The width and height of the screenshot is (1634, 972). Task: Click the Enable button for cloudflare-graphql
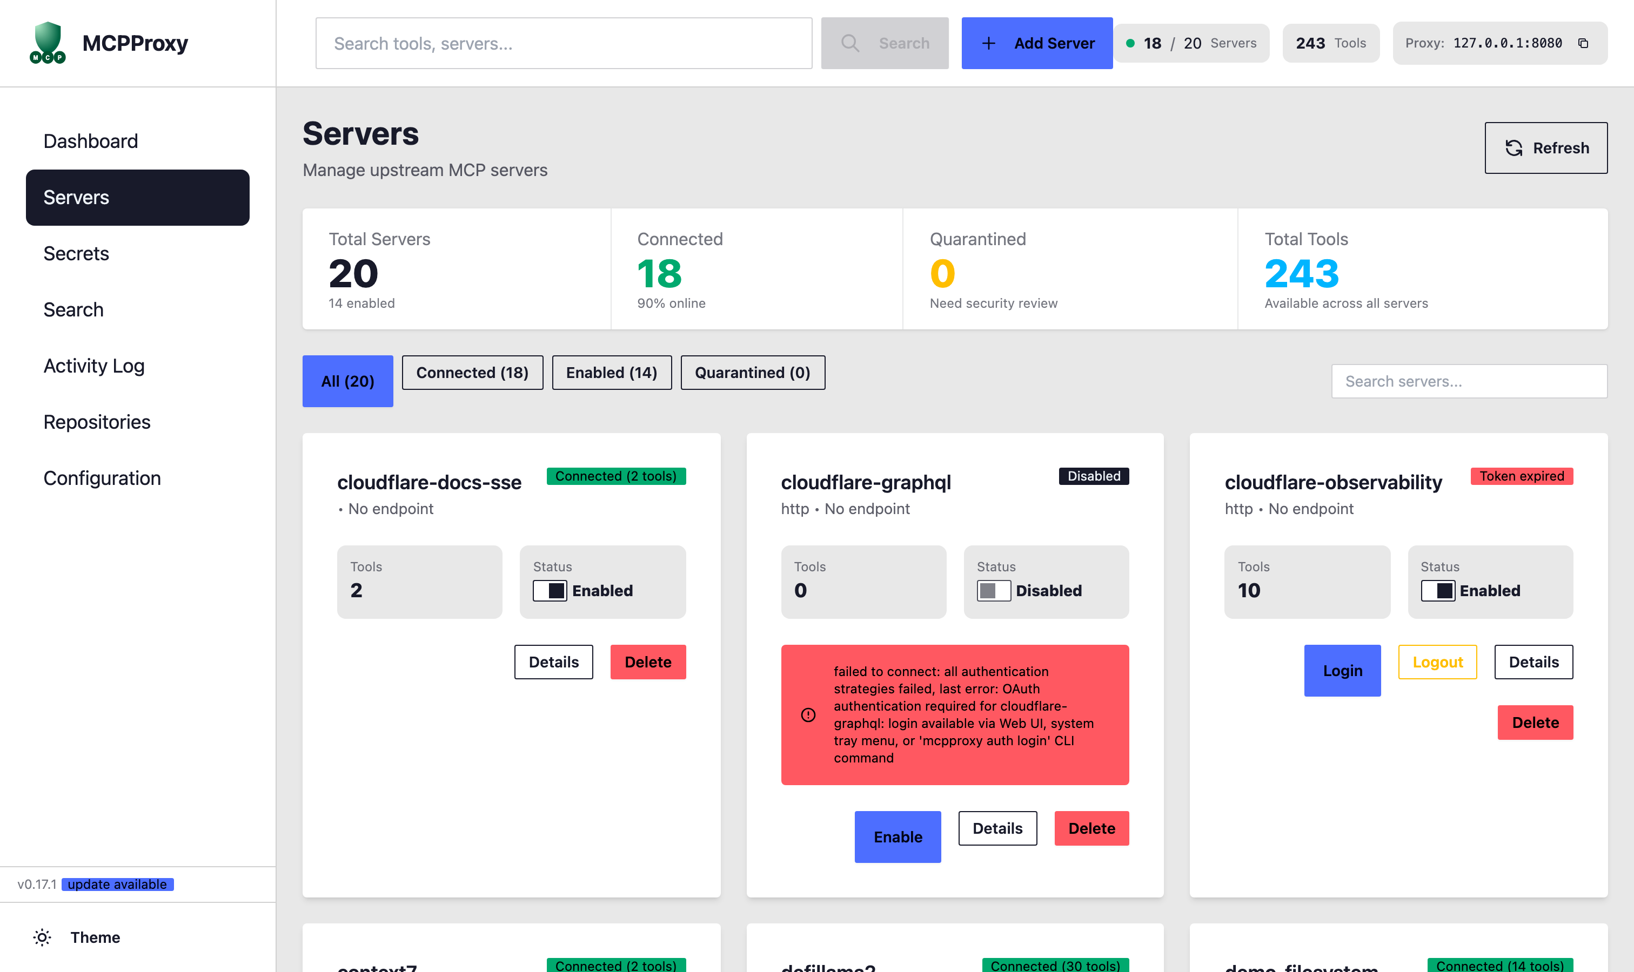898,836
